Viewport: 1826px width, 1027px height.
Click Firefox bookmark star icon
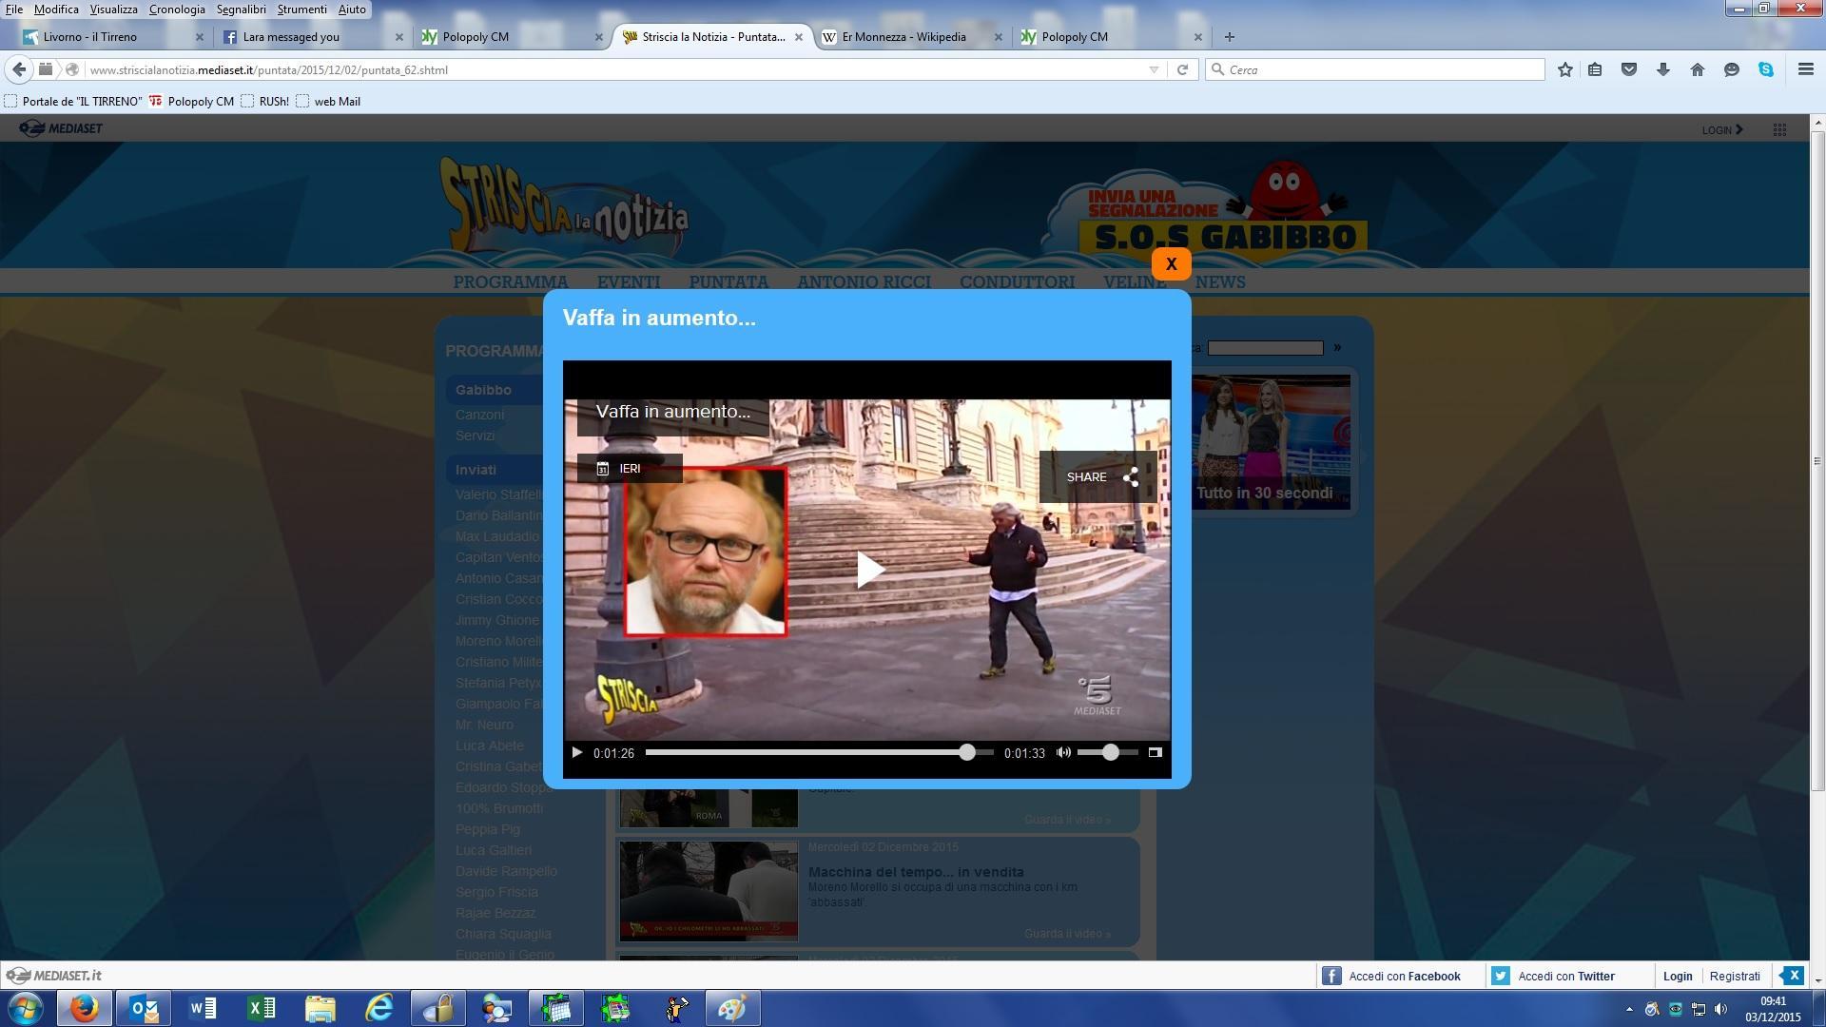point(1564,69)
